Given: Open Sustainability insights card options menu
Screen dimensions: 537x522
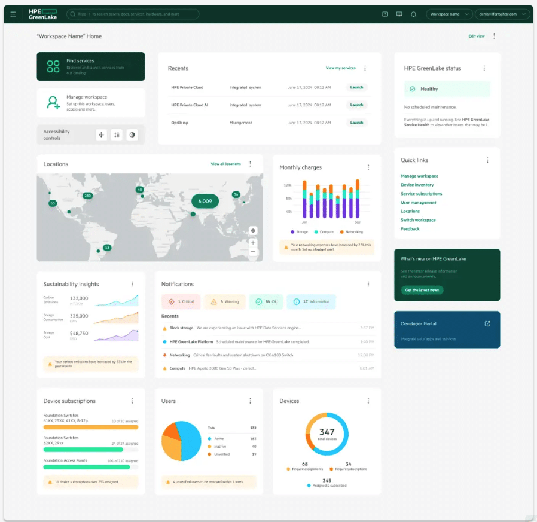Looking at the screenshot, I should (x=132, y=284).
